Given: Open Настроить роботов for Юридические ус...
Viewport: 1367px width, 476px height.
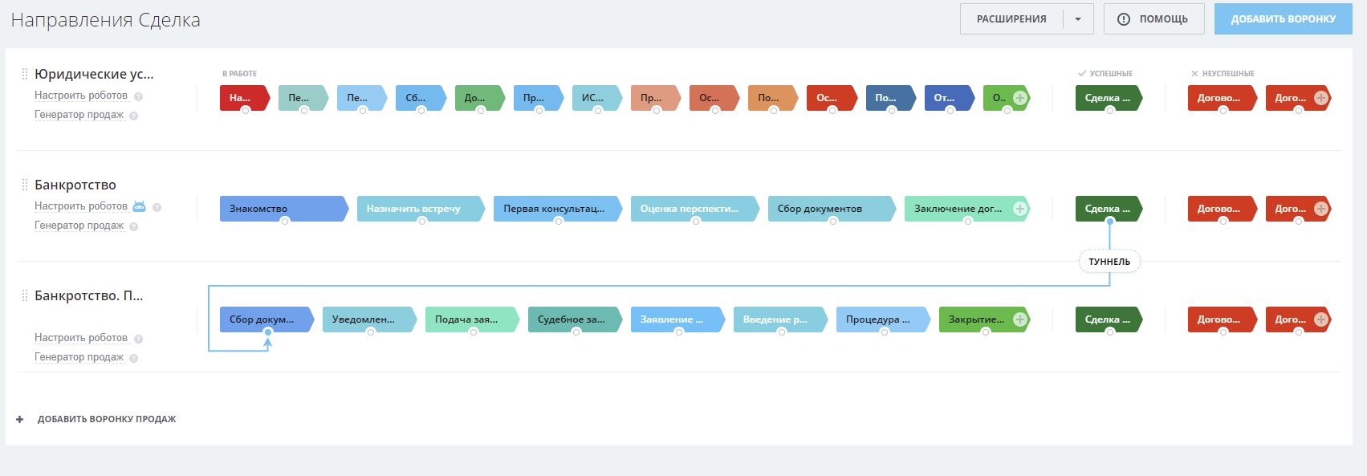Looking at the screenshot, I should click(x=81, y=96).
